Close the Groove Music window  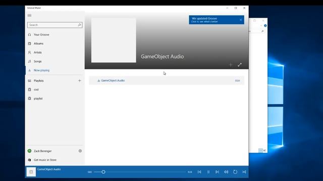click(x=244, y=8)
